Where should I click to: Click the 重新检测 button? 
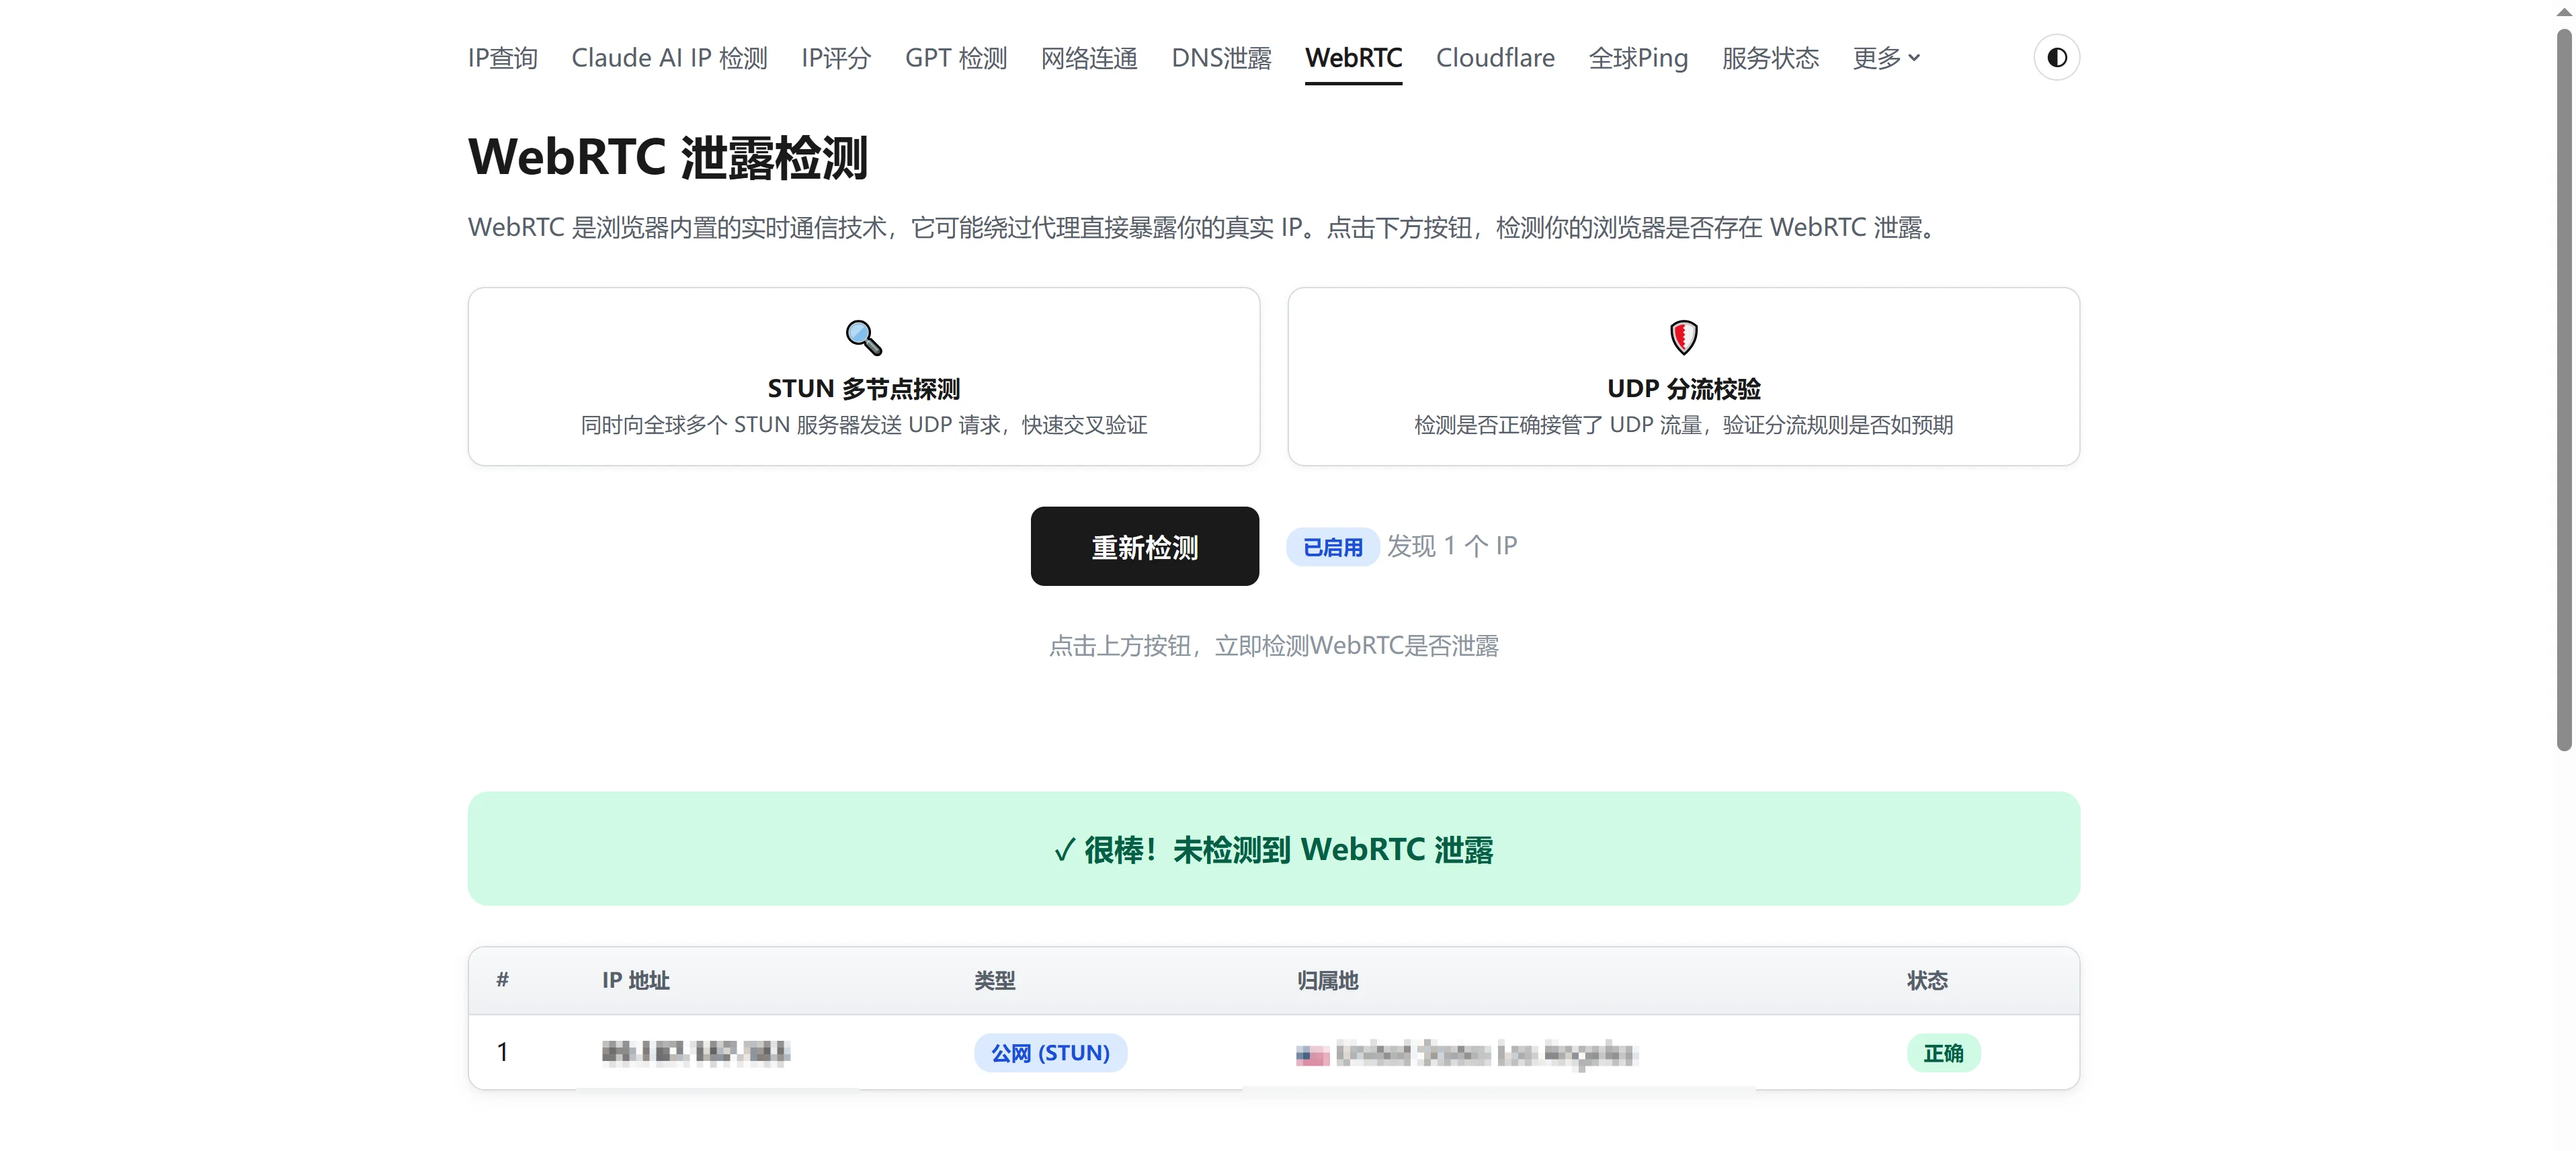pos(1144,546)
